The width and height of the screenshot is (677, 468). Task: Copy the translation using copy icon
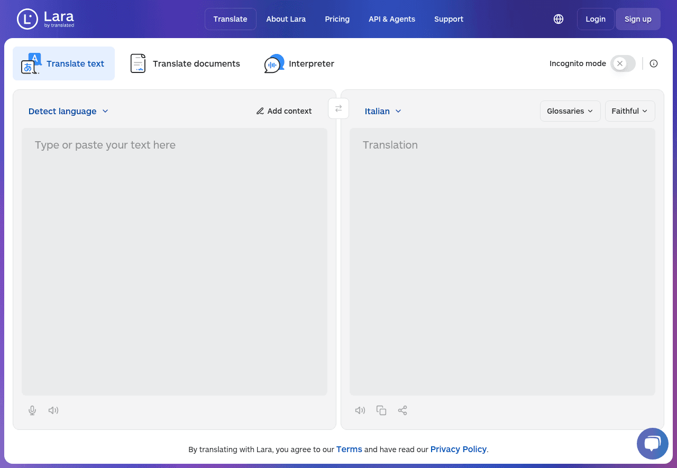tap(381, 410)
